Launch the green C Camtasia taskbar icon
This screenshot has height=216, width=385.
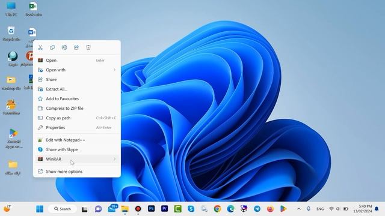(x=178, y=209)
